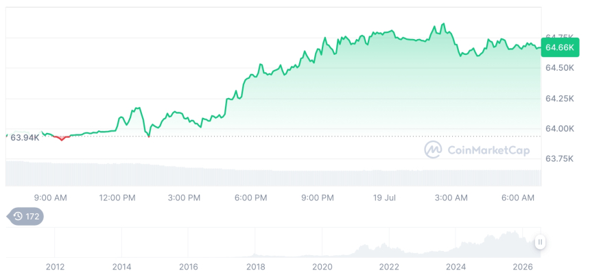
Task: Click the green 64.66K current price tag
Action: tap(560, 48)
